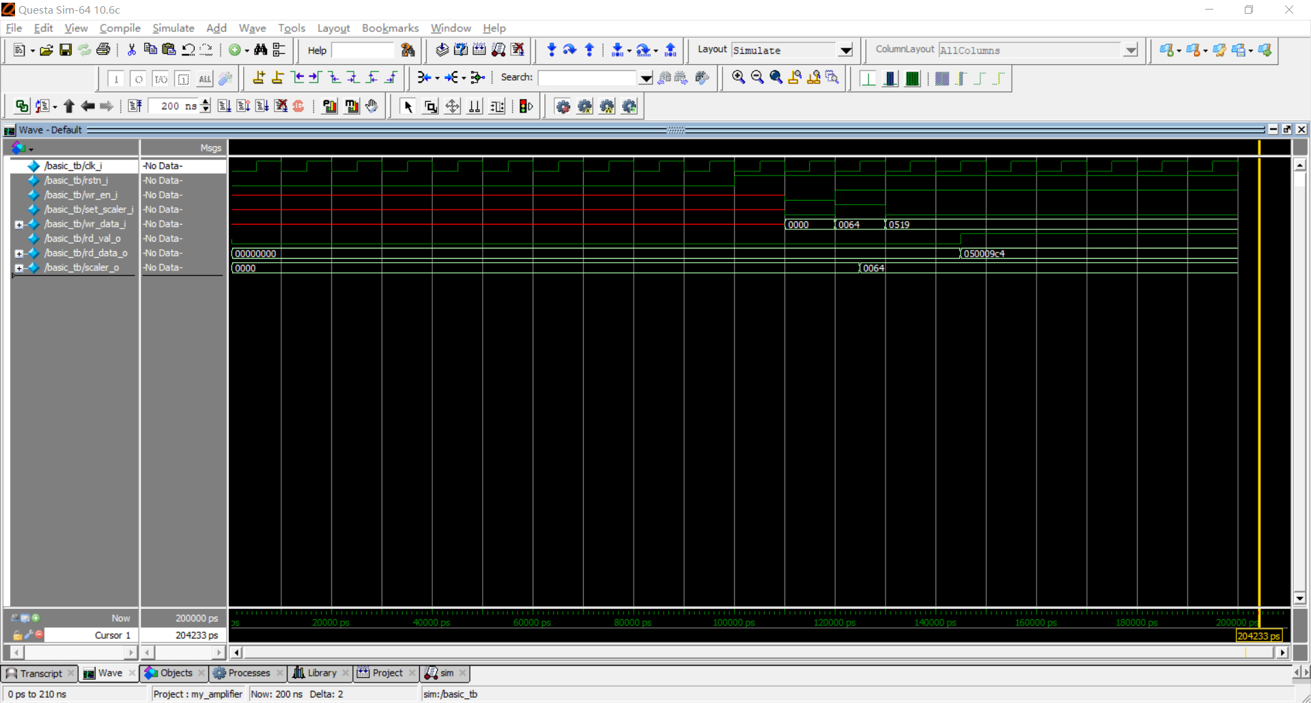The width and height of the screenshot is (1311, 703).
Task: Save using the floppy disk icon
Action: pos(66,50)
